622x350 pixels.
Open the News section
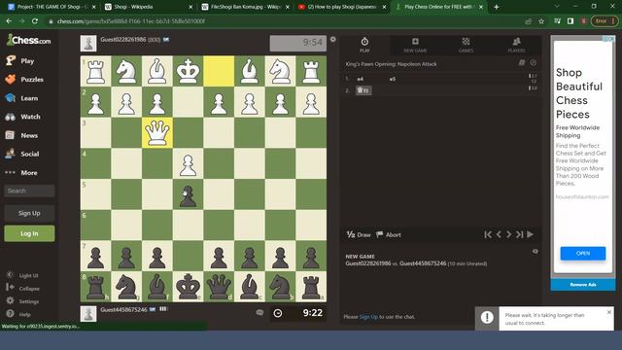click(21, 135)
